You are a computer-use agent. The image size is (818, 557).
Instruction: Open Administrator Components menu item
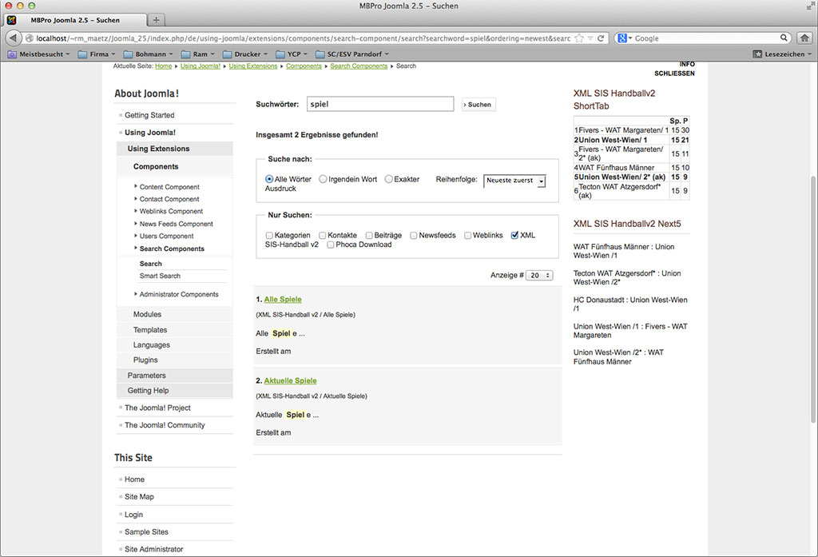coord(179,294)
